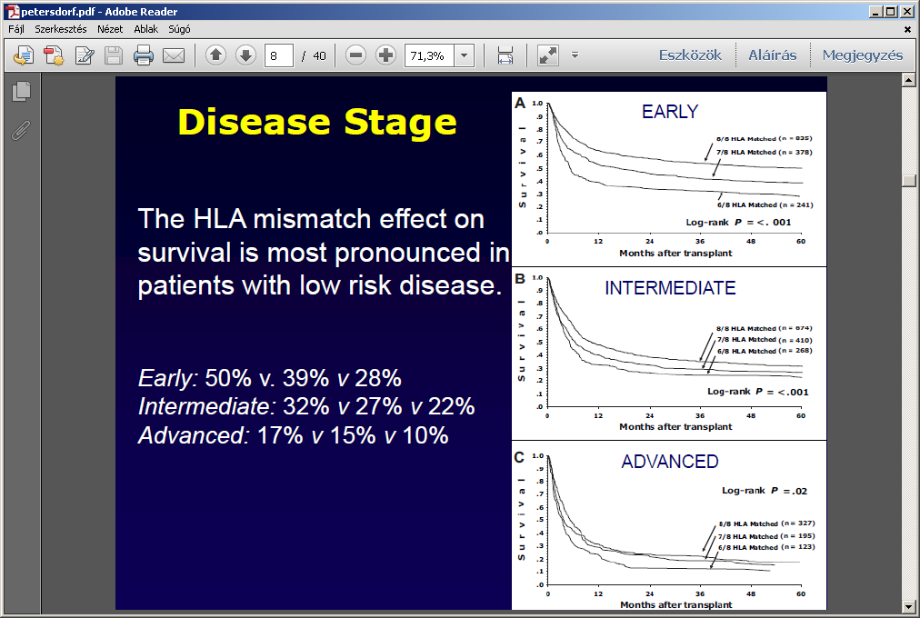Viewport: 920px width, 618px height.
Task: Click the fit width scrolling mode icon
Action: click(x=505, y=55)
